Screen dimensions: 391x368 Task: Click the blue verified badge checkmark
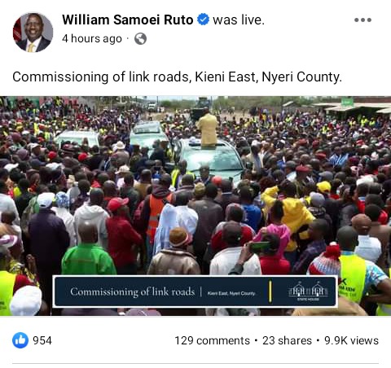click(x=203, y=20)
